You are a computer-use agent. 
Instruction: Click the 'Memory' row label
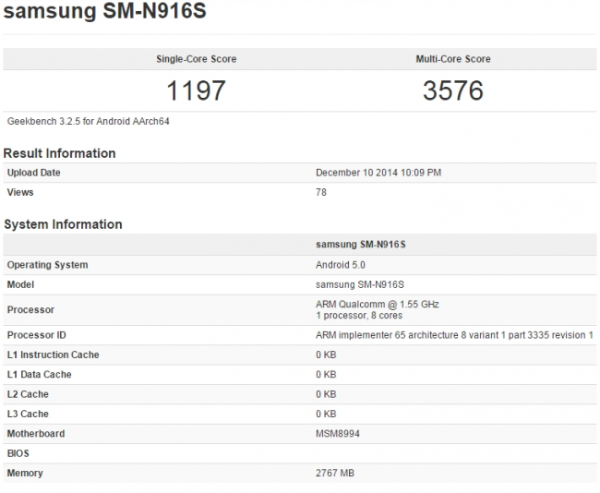click(x=25, y=473)
